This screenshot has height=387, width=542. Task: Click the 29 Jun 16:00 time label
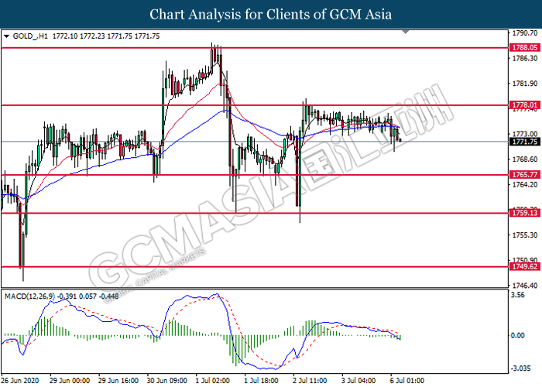coord(118,381)
